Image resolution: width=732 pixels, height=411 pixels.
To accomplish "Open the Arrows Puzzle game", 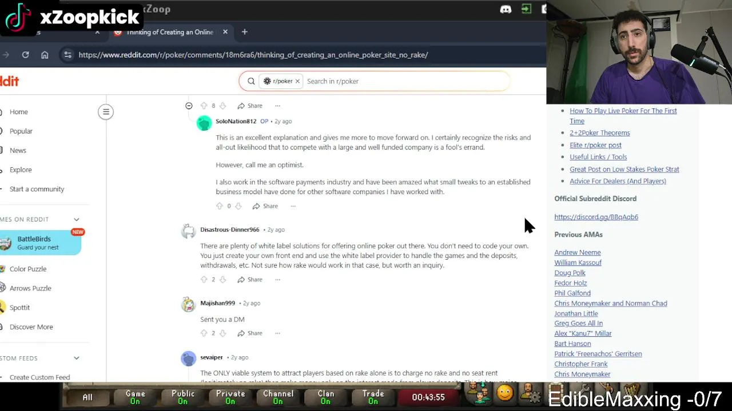I will tap(30, 288).
